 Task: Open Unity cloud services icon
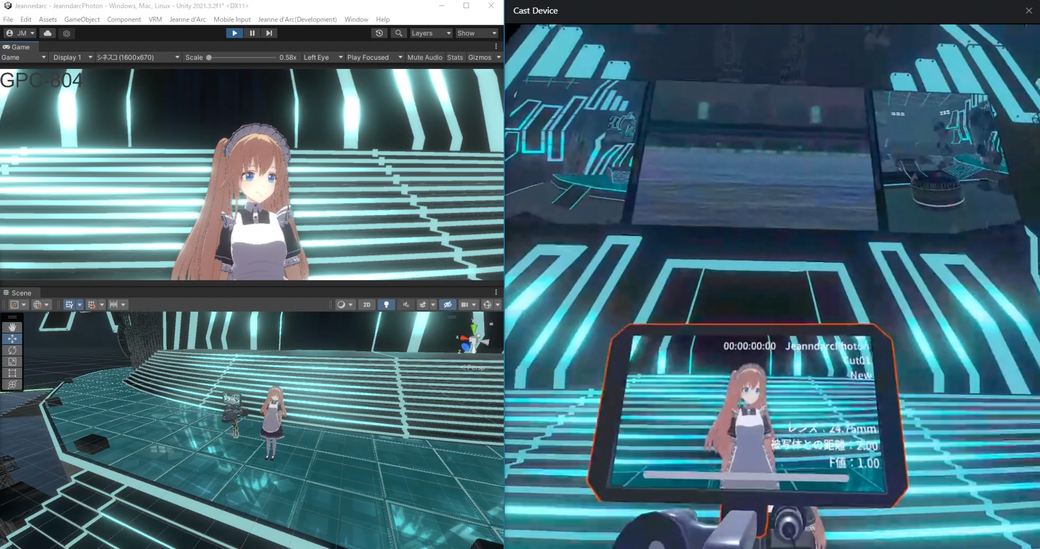point(47,33)
